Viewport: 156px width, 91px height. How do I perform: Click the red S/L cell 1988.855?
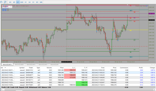point(70,75)
